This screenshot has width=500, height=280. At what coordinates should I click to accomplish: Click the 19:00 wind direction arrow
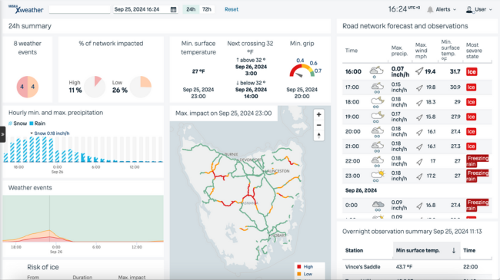[419, 117]
